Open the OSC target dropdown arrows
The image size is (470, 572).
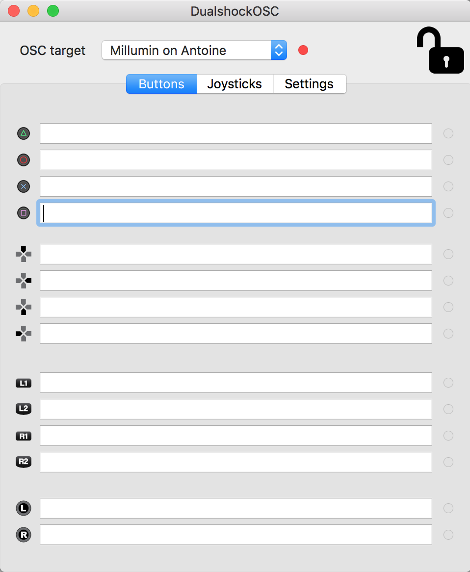click(279, 51)
